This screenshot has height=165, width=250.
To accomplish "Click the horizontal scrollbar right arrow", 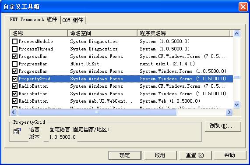I will coord(229,112).
